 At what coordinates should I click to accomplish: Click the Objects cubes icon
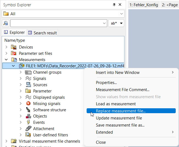click(28, 116)
